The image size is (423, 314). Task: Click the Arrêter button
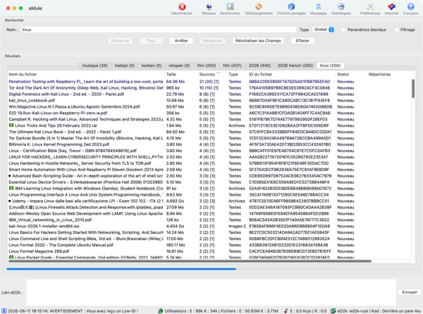181,41
